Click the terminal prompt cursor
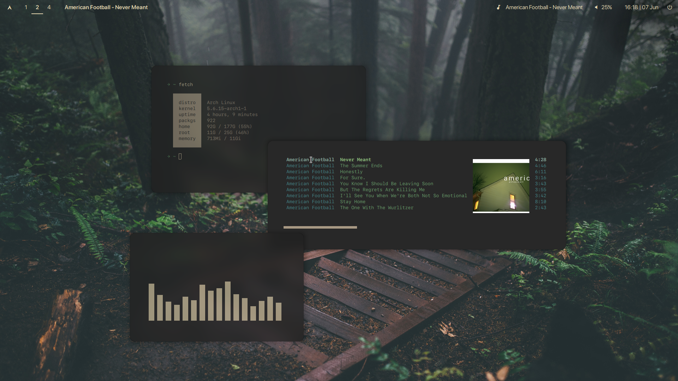This screenshot has height=381, width=678. coord(180,157)
